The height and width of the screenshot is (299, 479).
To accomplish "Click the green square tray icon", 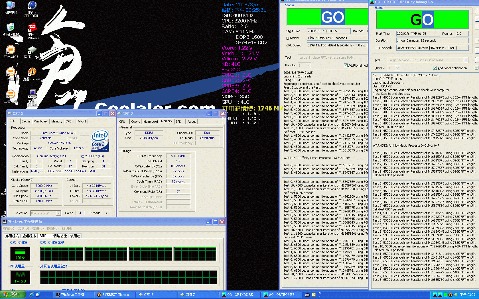I will pyautogui.click(x=445, y=295).
